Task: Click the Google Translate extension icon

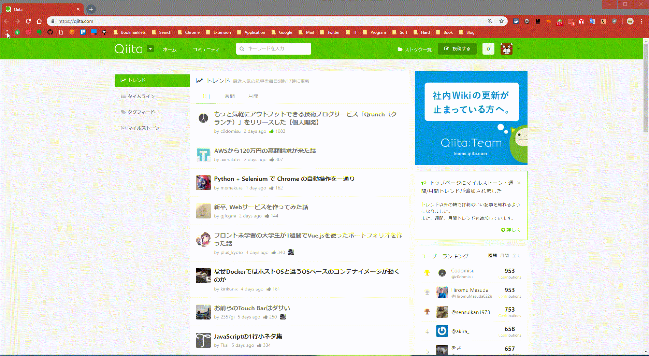Action: coord(592,21)
